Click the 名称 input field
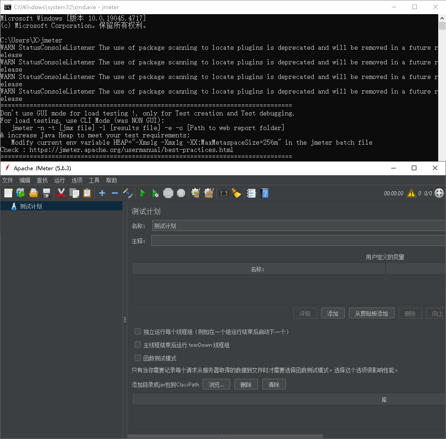 [x=299, y=226]
